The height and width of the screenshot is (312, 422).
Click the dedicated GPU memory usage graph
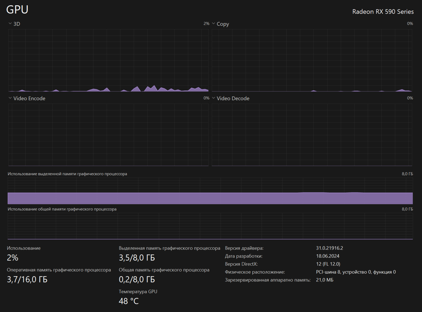210,191
